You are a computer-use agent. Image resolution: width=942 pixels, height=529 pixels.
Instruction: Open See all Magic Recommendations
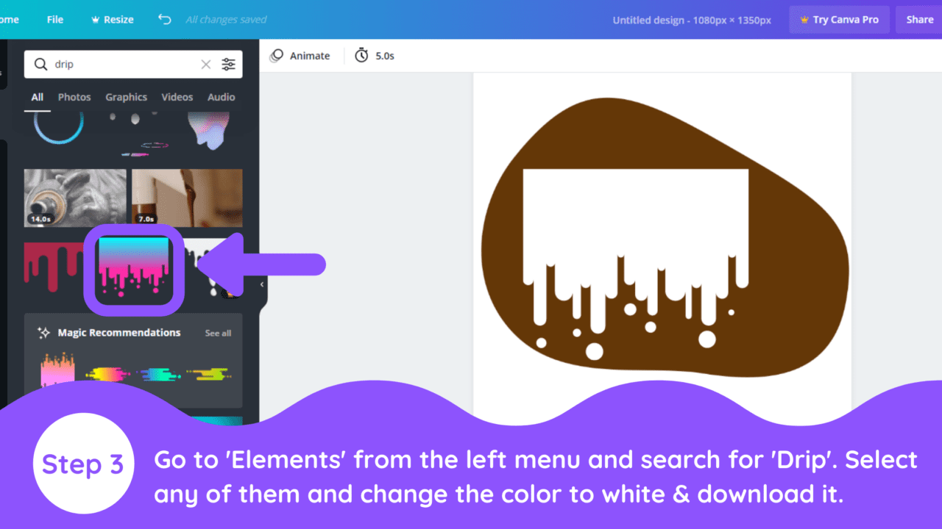pos(217,332)
